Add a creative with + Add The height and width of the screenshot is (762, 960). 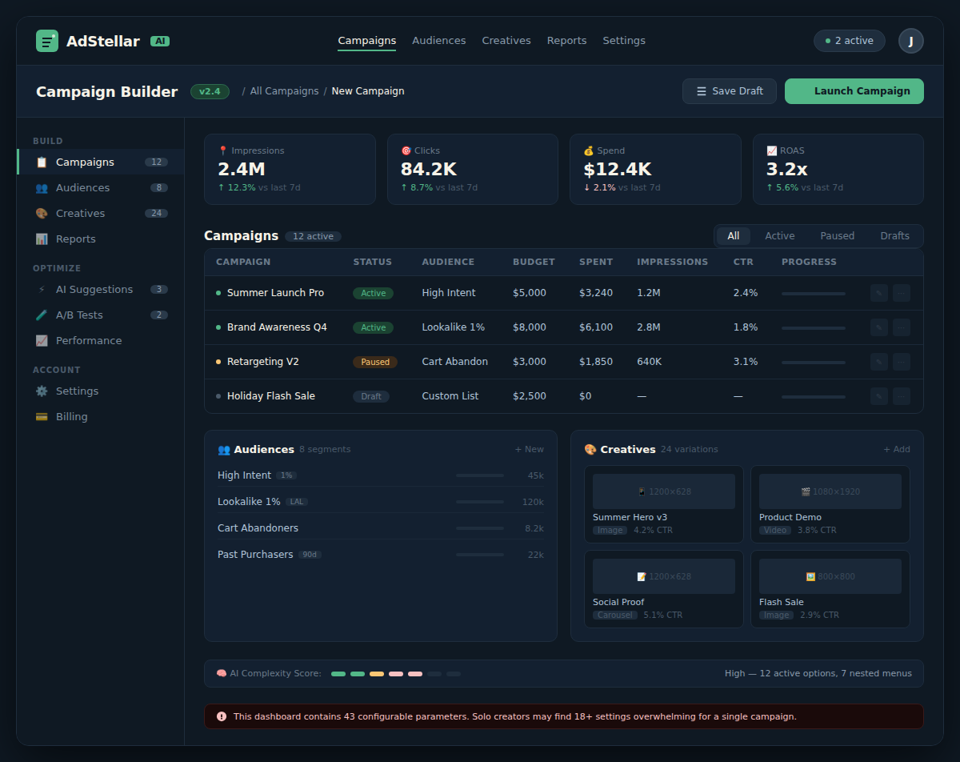coord(897,450)
